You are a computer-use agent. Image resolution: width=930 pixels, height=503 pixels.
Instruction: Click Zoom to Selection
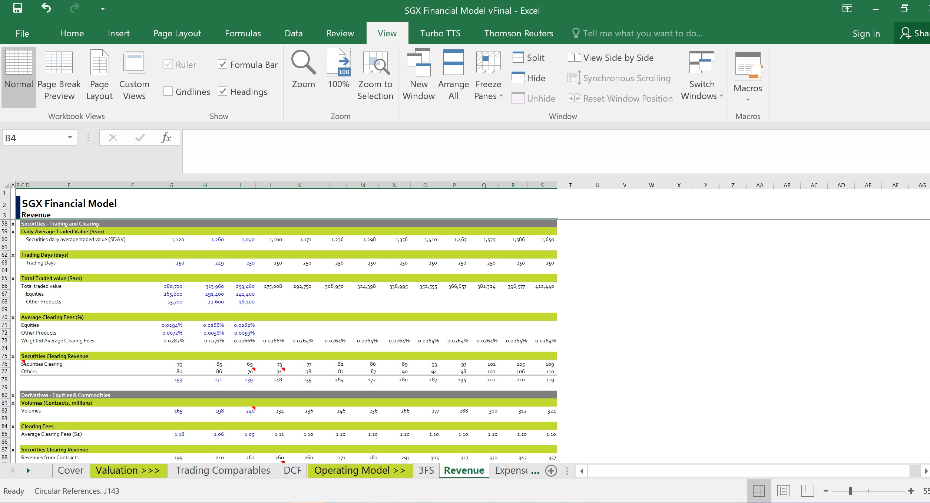[x=375, y=76]
